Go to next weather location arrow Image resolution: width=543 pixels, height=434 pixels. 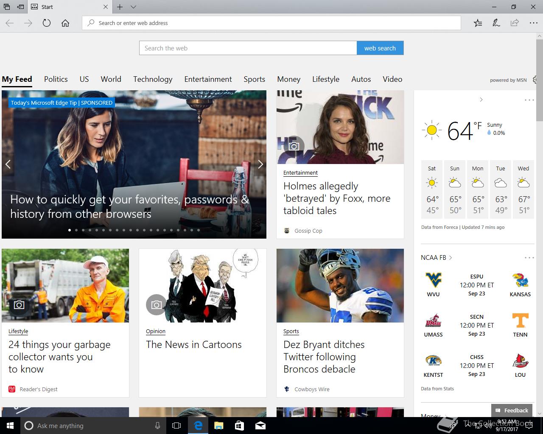click(481, 100)
